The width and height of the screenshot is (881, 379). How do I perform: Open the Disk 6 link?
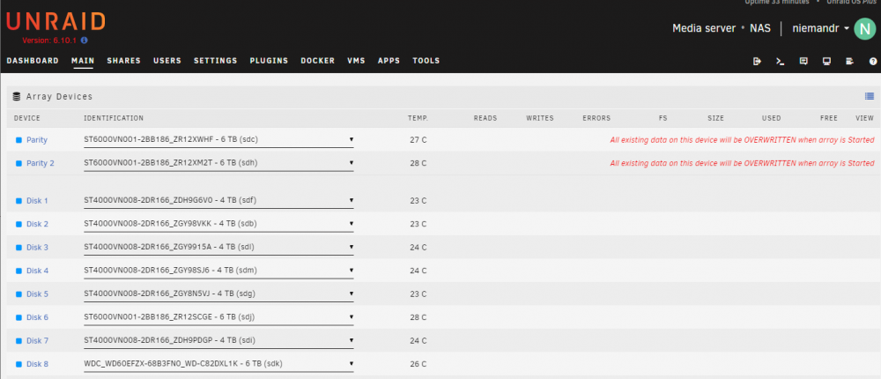point(37,317)
